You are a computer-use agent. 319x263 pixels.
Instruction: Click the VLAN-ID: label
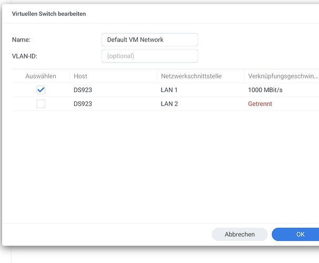click(24, 56)
